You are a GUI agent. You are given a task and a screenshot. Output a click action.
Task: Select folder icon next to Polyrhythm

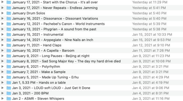click(x=9, y=67)
